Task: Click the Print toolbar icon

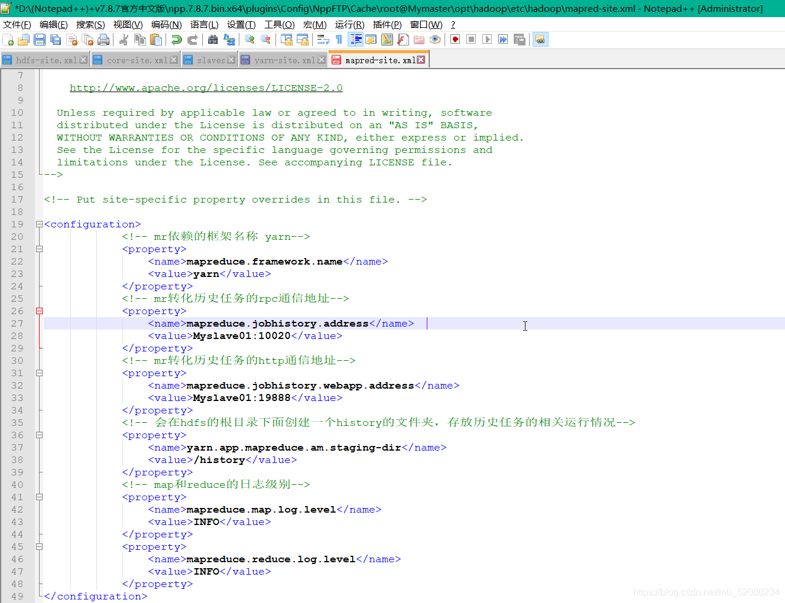Action: (x=103, y=40)
